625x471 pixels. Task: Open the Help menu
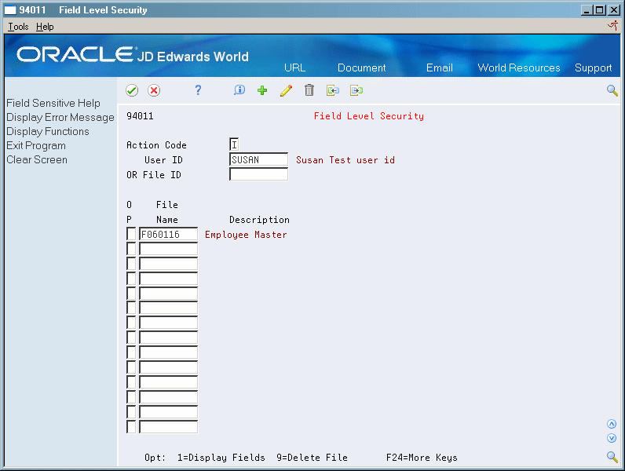tap(45, 27)
